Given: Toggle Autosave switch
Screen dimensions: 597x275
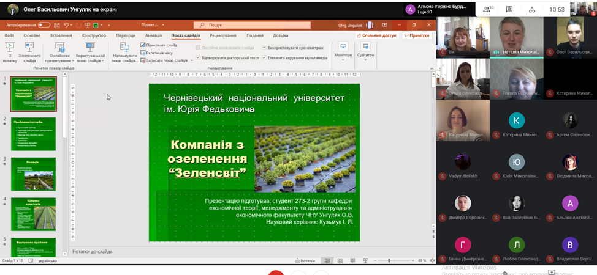Looking at the screenshot, I should point(44,25).
